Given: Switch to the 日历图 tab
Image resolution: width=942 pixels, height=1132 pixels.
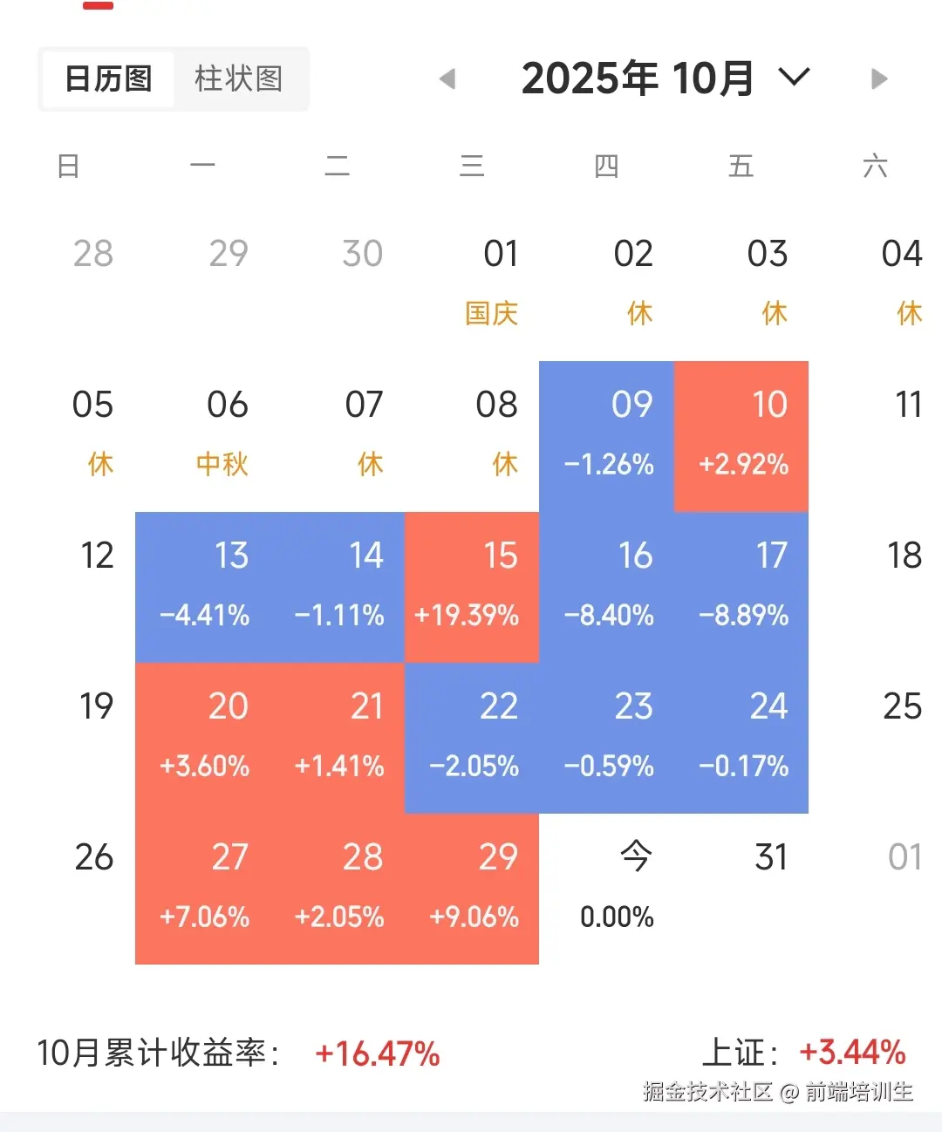Looking at the screenshot, I should click(108, 79).
